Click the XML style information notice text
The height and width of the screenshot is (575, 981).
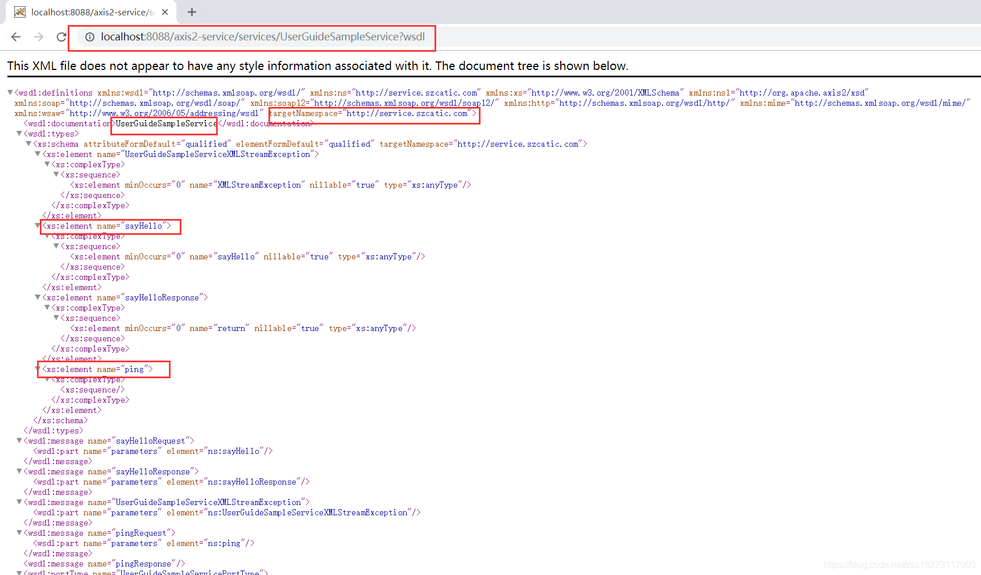(x=318, y=66)
